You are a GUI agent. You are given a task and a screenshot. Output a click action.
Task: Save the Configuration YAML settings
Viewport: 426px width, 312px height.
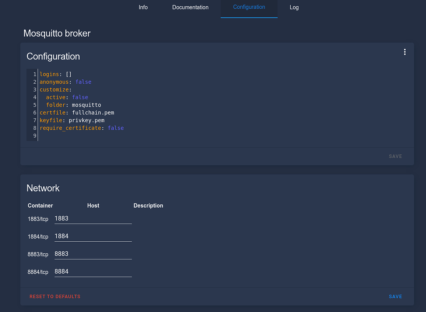coord(395,156)
